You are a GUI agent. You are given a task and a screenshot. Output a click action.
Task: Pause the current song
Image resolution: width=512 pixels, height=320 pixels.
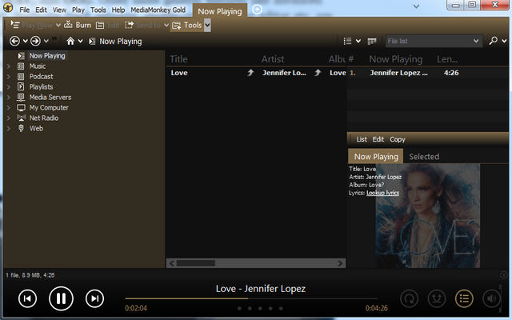click(x=61, y=298)
